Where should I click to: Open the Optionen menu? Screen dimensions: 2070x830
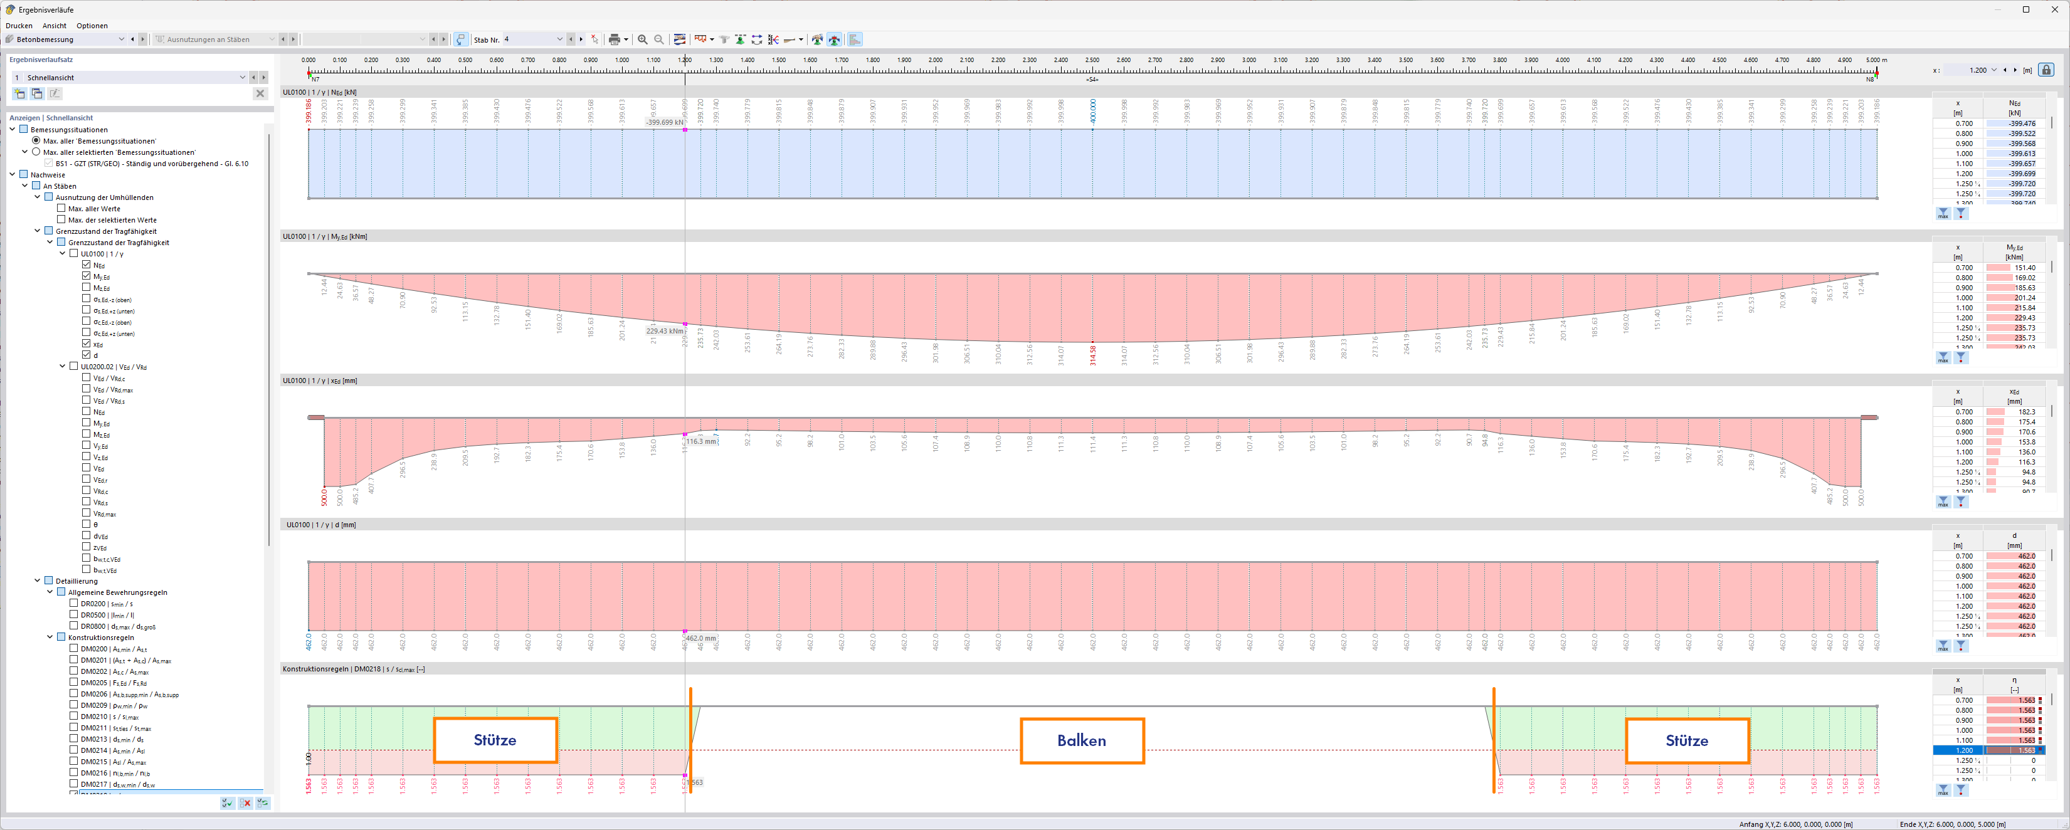92,26
